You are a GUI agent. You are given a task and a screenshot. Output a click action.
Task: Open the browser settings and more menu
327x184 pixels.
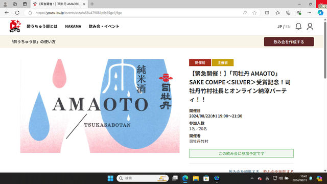click(x=309, y=13)
